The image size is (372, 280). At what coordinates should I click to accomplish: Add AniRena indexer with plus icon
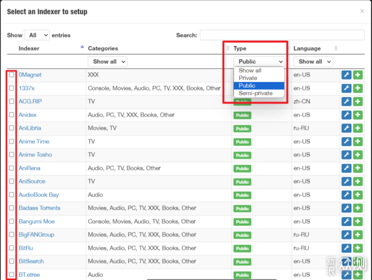pos(358,168)
